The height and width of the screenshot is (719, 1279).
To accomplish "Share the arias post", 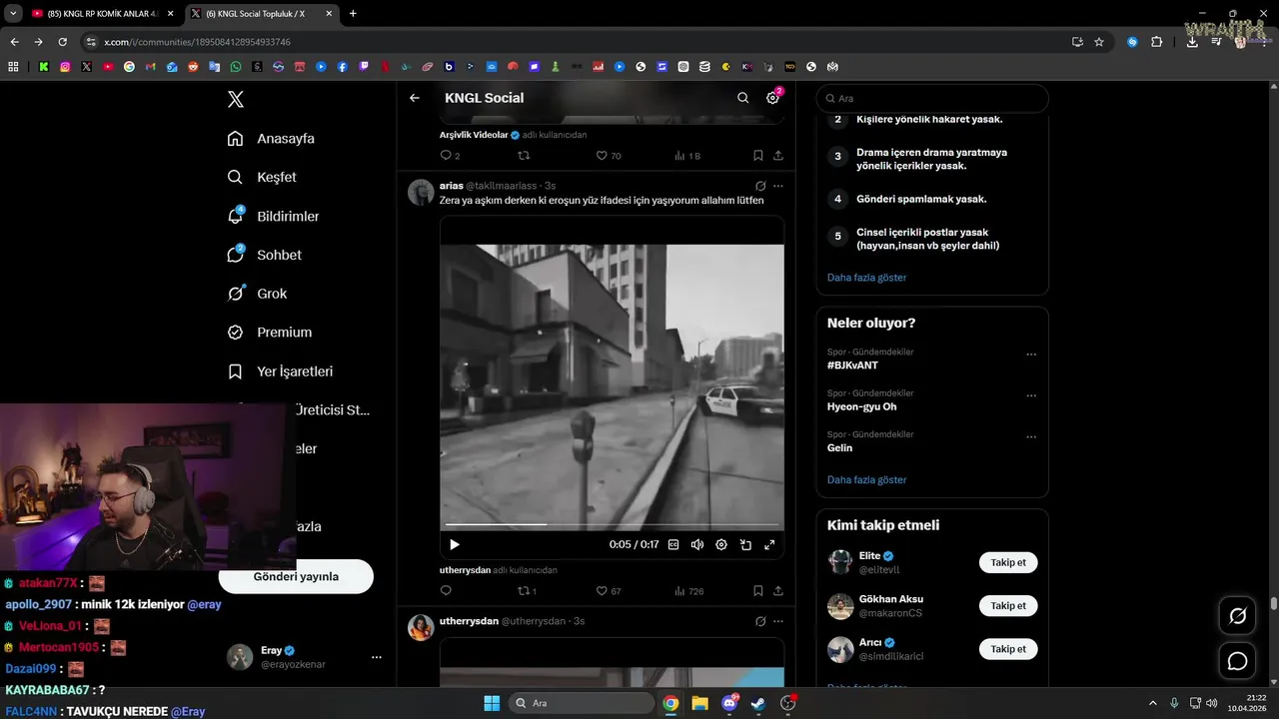I will coord(778,591).
